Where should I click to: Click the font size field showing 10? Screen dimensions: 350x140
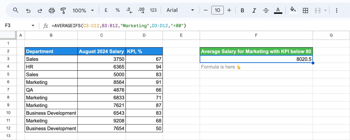click(217, 10)
